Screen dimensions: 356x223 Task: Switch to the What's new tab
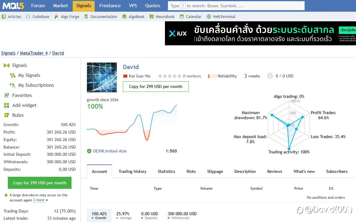(304, 171)
